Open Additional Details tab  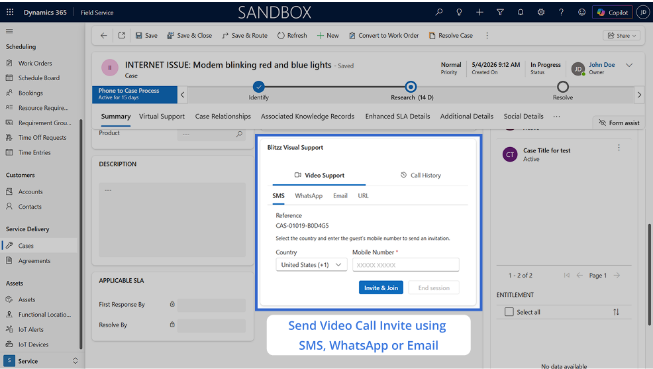466,116
